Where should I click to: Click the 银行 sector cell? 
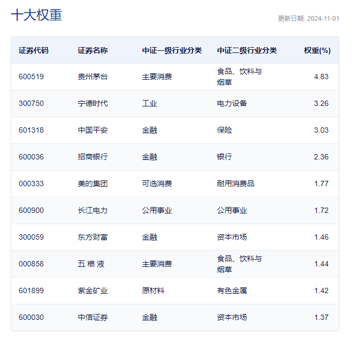224,157
